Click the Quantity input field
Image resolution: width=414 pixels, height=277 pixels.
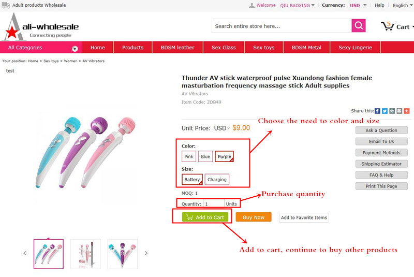click(214, 204)
